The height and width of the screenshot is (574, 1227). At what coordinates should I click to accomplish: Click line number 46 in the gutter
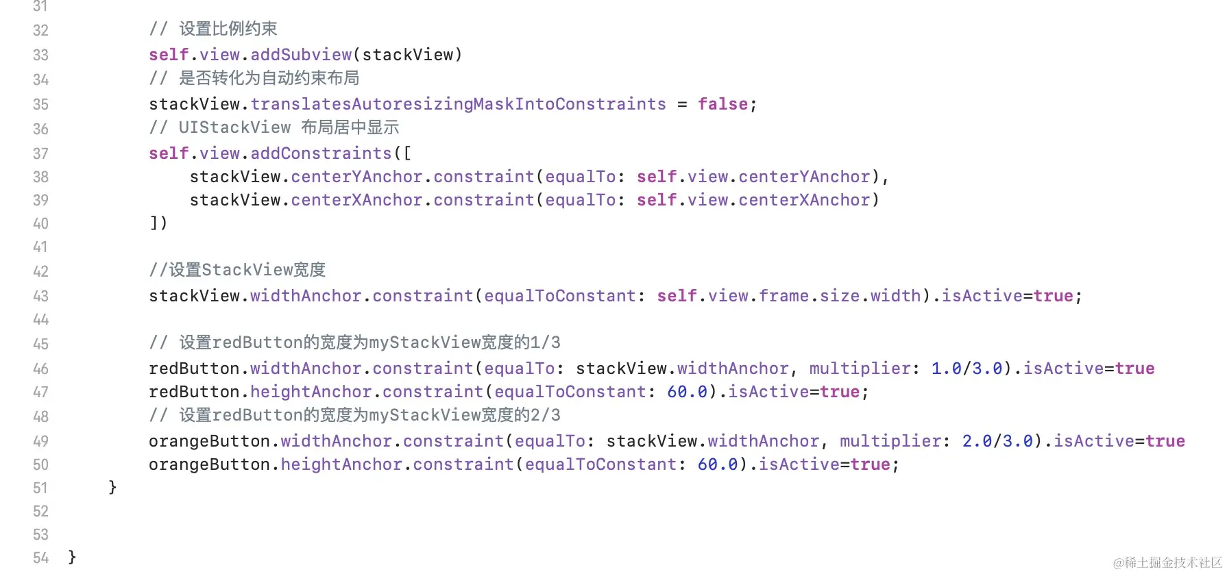[40, 369]
